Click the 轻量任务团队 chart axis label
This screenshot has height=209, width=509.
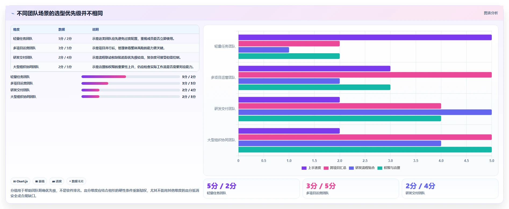(225, 47)
